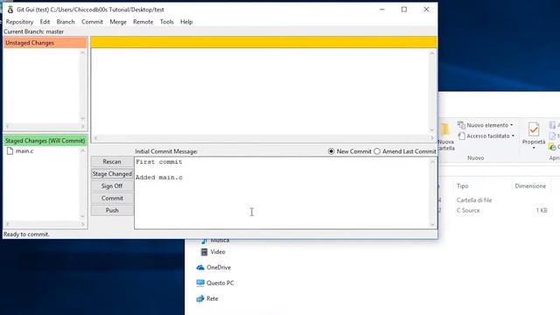
Task: Select the Amend Last Commit radio button
Action: [x=377, y=151]
